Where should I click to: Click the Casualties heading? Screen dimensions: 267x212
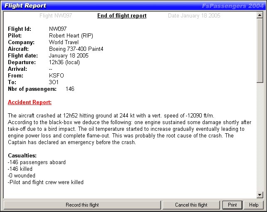tap(23, 155)
